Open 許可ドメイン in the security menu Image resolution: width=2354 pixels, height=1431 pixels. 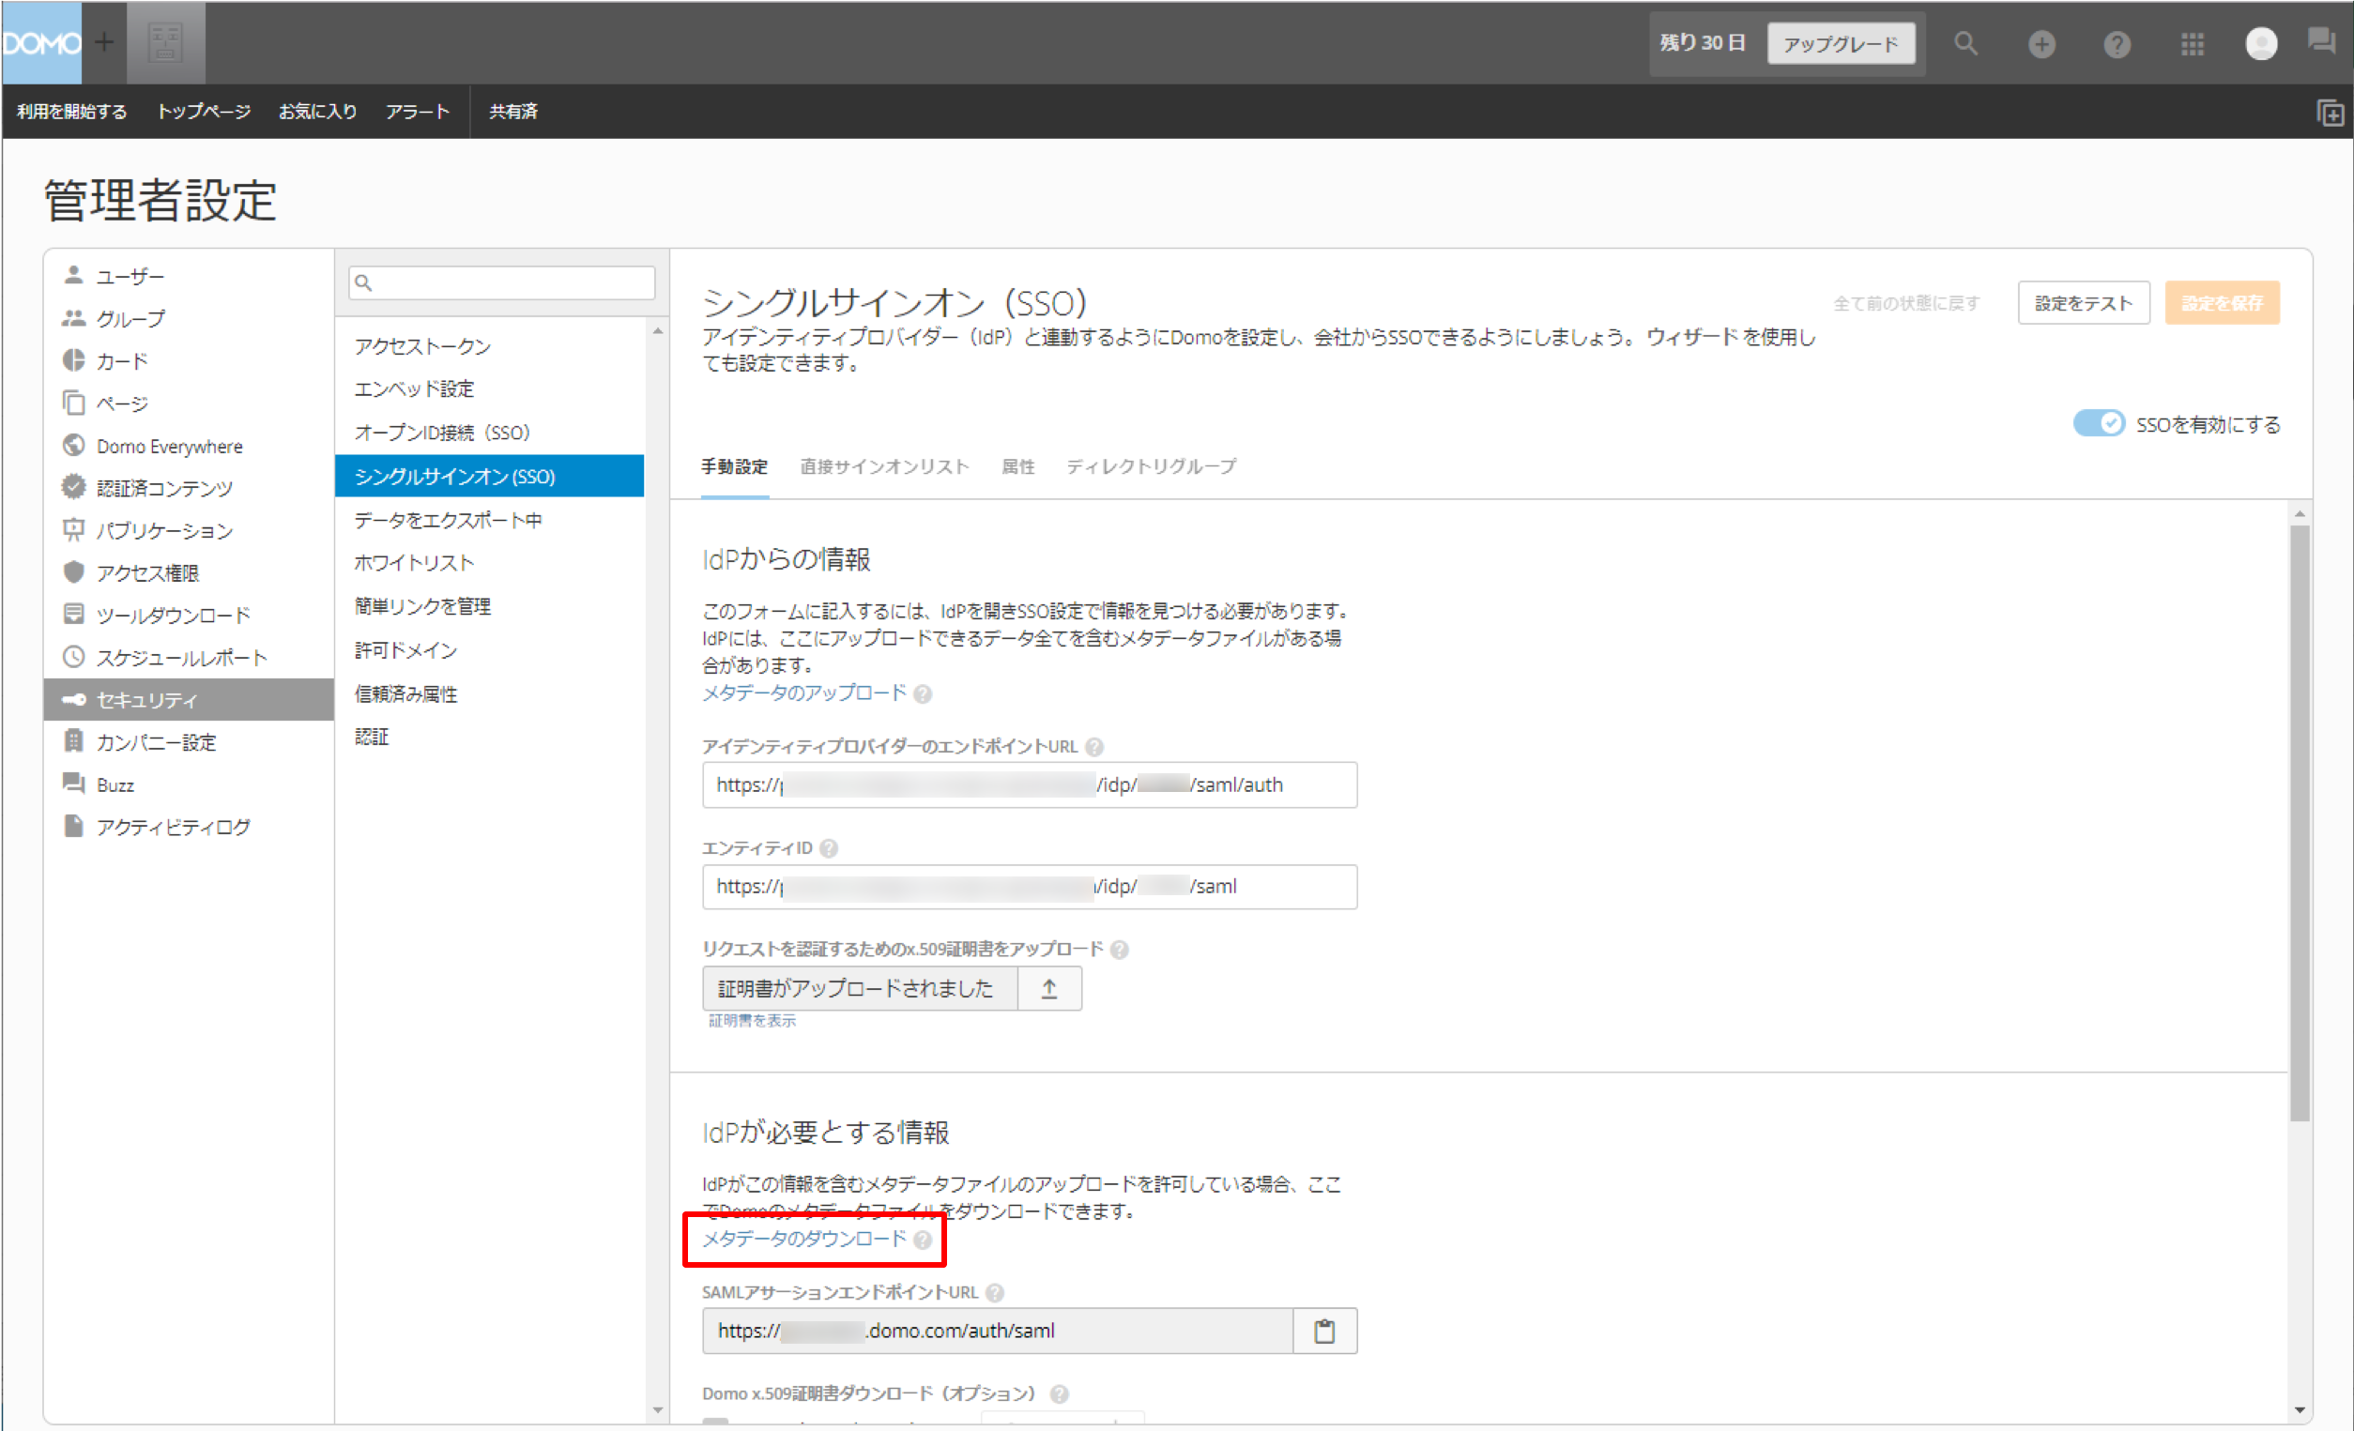489,649
